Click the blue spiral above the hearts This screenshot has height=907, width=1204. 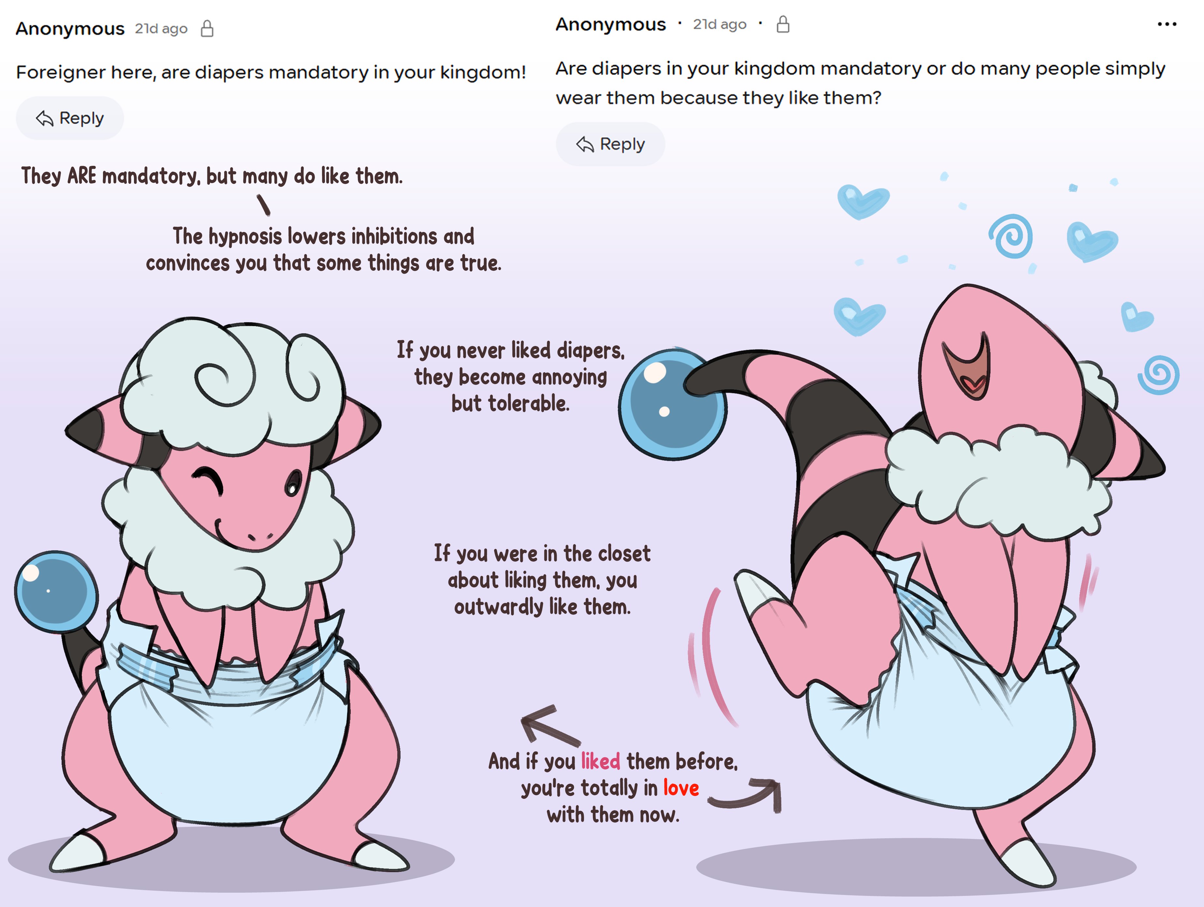(x=1011, y=236)
